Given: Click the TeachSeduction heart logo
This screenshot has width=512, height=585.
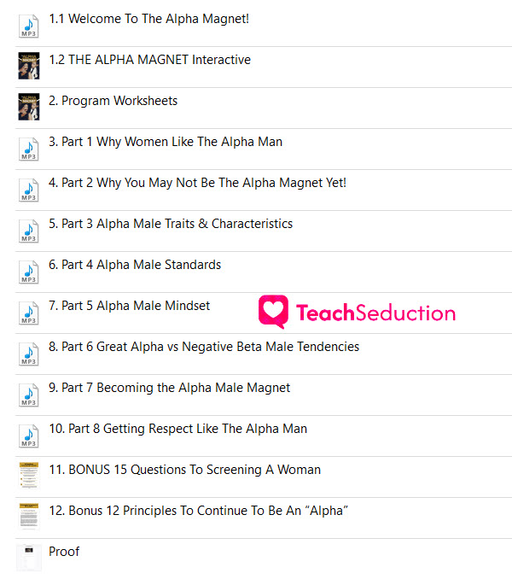Looking at the screenshot, I should pyautogui.click(x=273, y=312).
